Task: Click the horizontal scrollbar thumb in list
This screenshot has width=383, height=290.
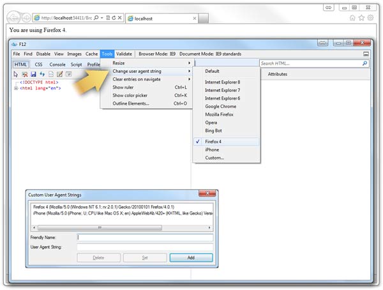Action: (x=100, y=227)
